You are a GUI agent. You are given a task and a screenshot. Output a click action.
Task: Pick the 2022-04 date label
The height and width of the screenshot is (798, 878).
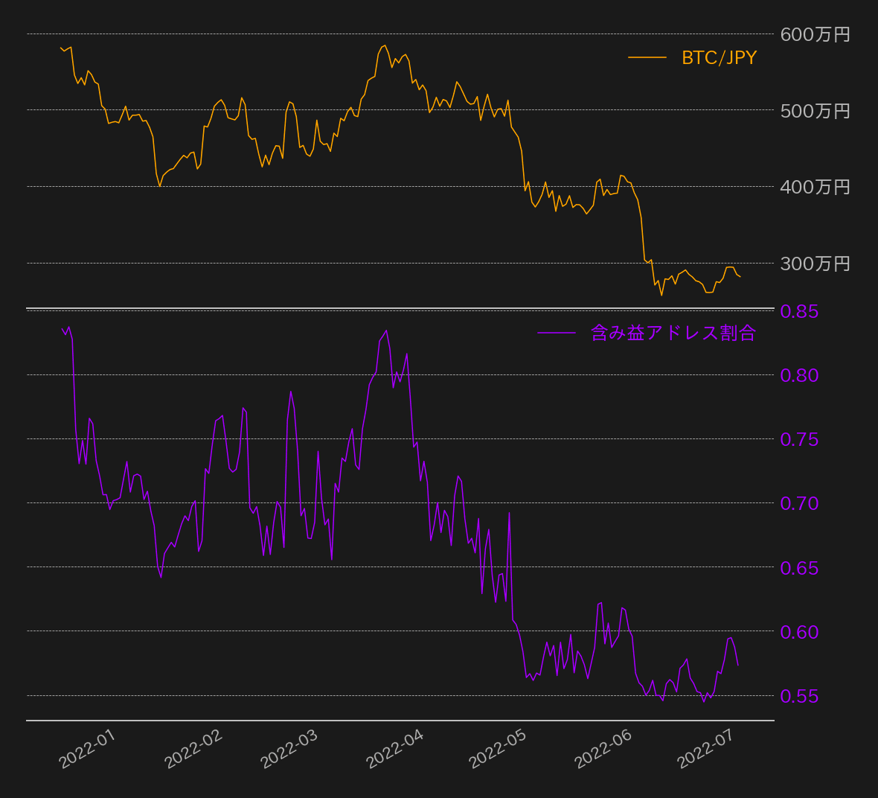395,749
